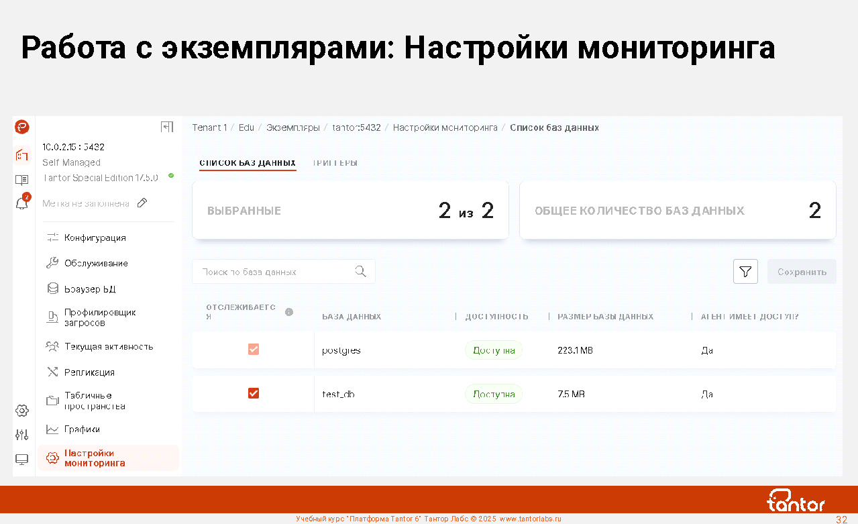Open the notifications bell icon
The image size is (858, 524).
coord(22,204)
